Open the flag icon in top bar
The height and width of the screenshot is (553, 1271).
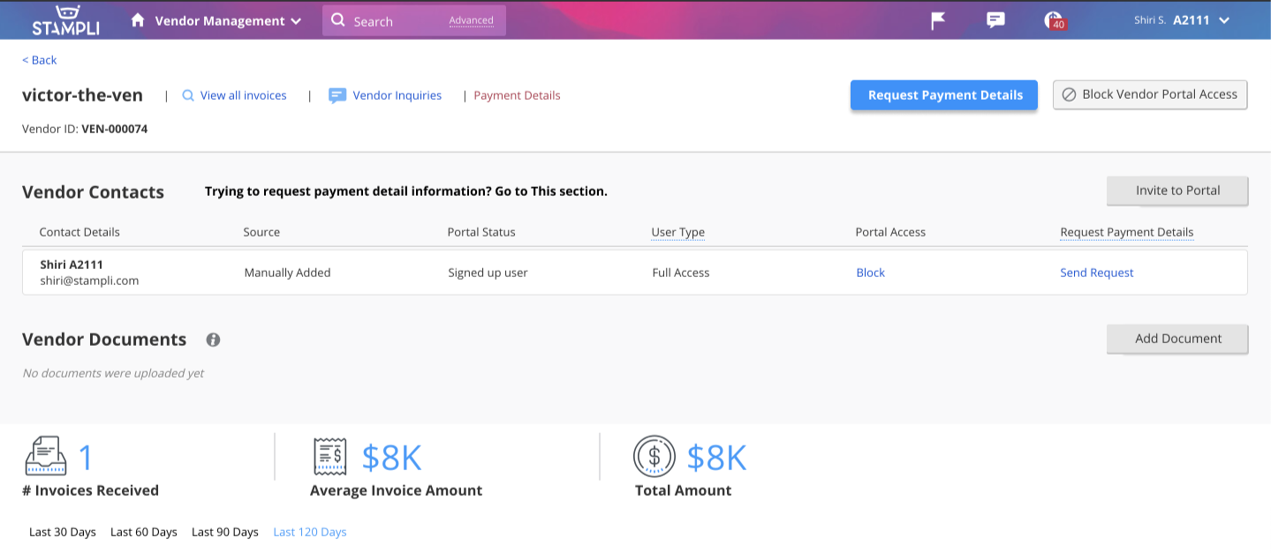[938, 20]
